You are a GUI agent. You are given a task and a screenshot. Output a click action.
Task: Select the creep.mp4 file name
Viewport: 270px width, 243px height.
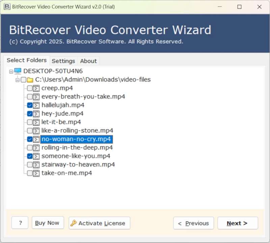click(57, 88)
